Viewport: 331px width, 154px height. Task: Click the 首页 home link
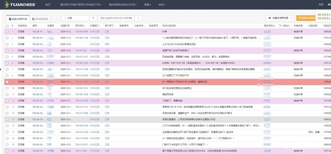(48, 5)
